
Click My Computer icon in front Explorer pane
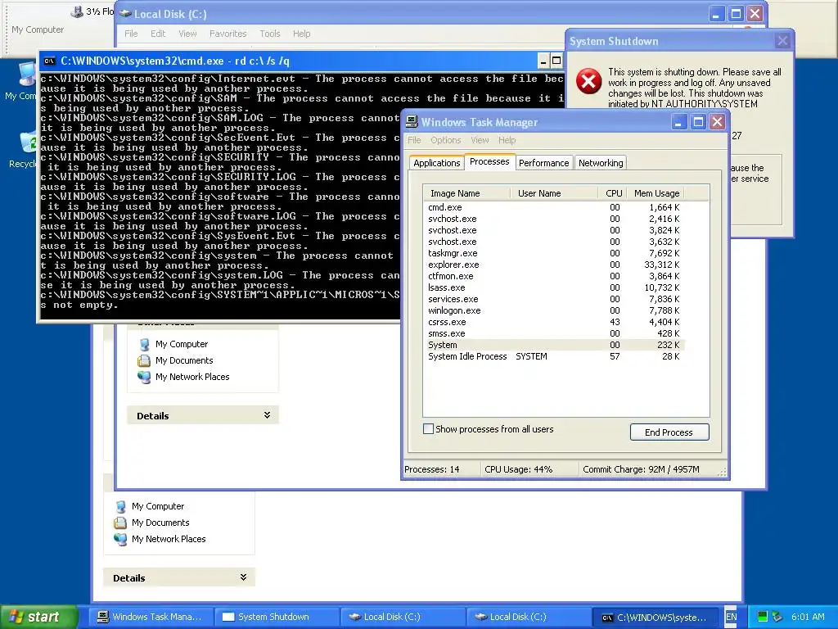click(144, 344)
